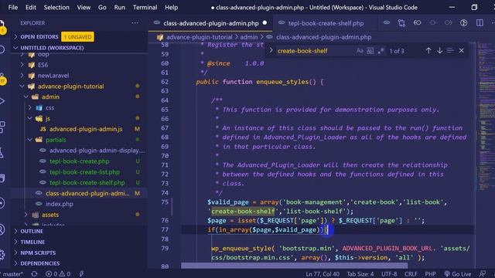Image resolution: width=495 pixels, height=278 pixels.
Task: Open tepl-book-create-list.php in Explorer
Action: point(84,172)
